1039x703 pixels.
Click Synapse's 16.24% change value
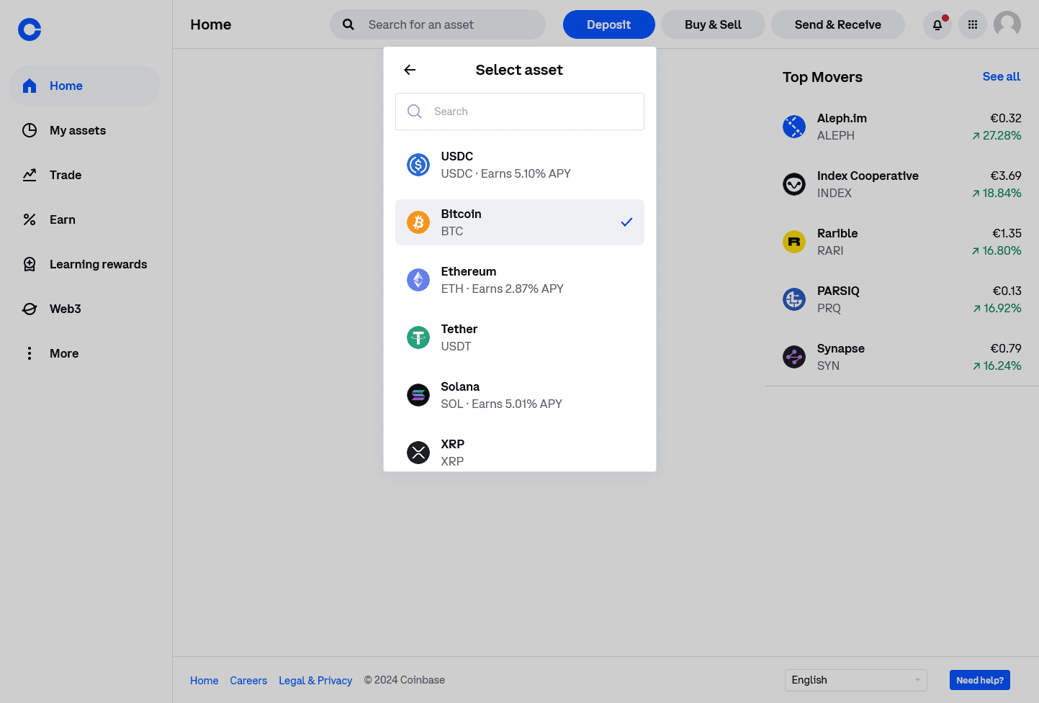point(997,366)
